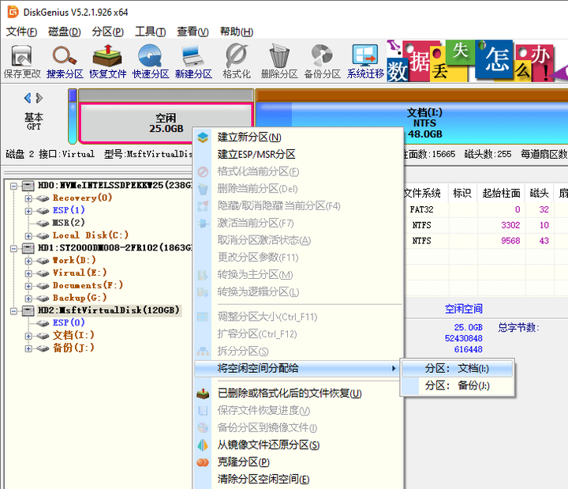Click the start cylinder value 3302
Viewport: 568px width, 489px height.
click(510, 225)
